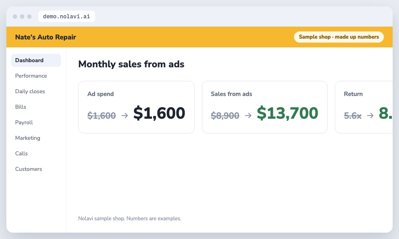Click the third gray window control dot
Screen dimensions: 399x239
(x=29, y=16)
